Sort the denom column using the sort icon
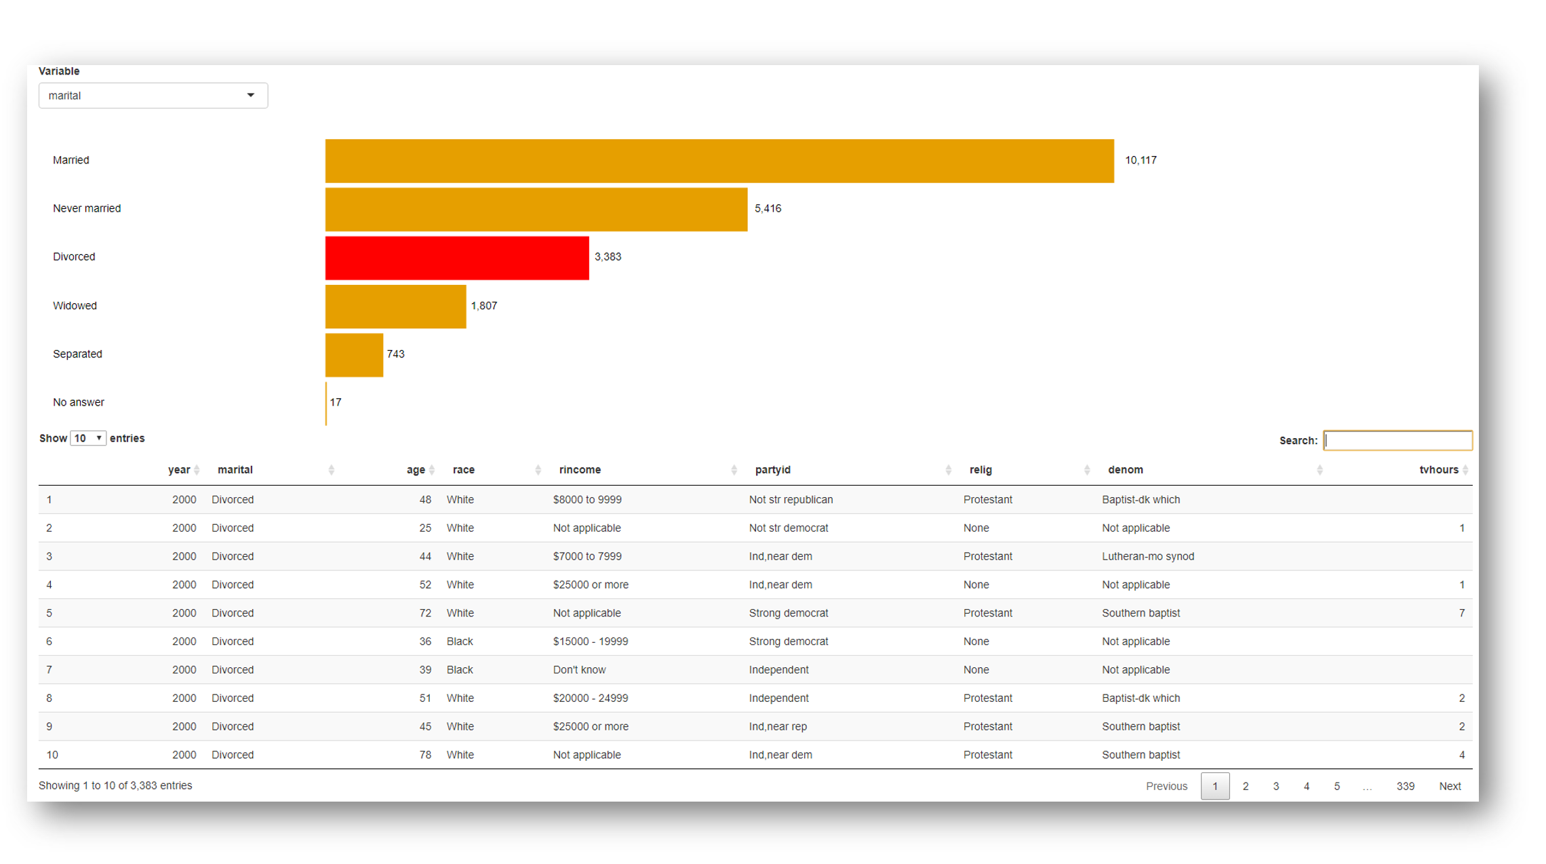 (x=1319, y=469)
